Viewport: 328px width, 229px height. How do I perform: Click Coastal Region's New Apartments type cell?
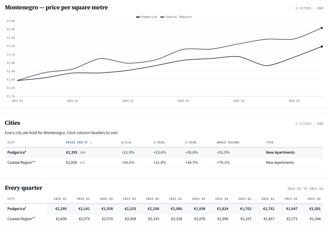tap(280, 162)
